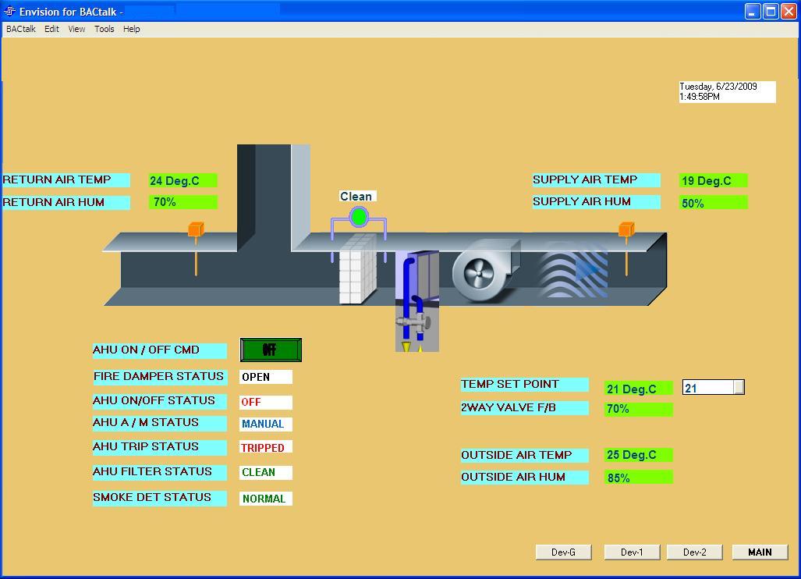This screenshot has width=801, height=579.
Task: Click the OUTSIDE AIR HUM label
Action: [525, 478]
